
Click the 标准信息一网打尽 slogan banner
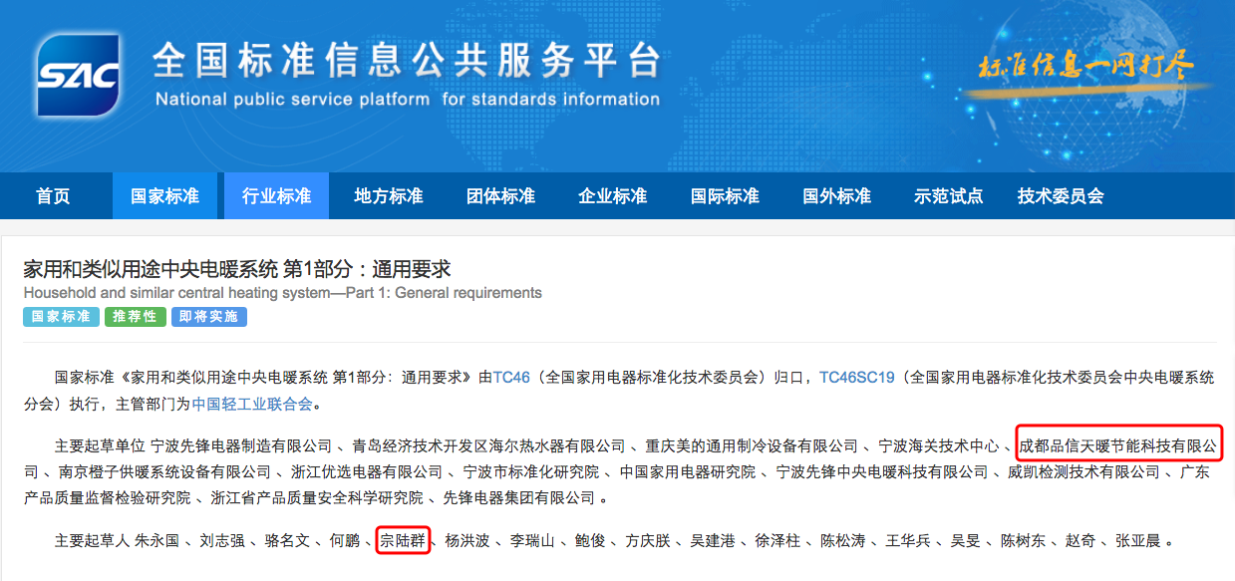pos(1086,68)
